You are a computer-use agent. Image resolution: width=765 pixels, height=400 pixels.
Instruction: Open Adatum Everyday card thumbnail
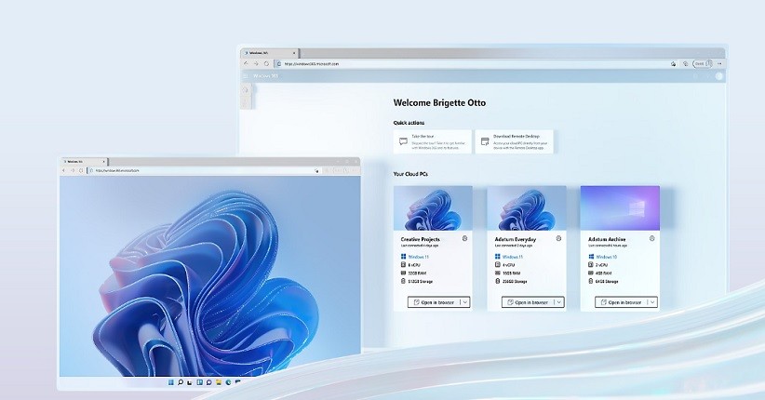527,208
